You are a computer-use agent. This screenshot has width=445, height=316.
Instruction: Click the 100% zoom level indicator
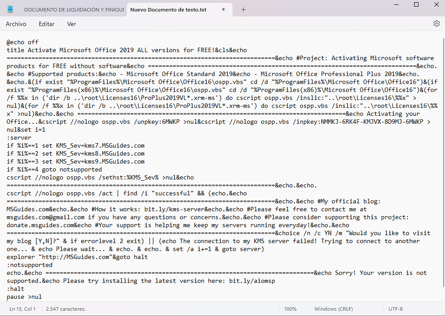pyautogui.click(x=290, y=309)
